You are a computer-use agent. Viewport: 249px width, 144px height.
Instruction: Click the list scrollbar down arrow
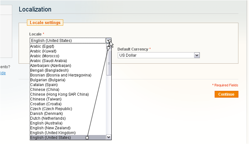109,137
